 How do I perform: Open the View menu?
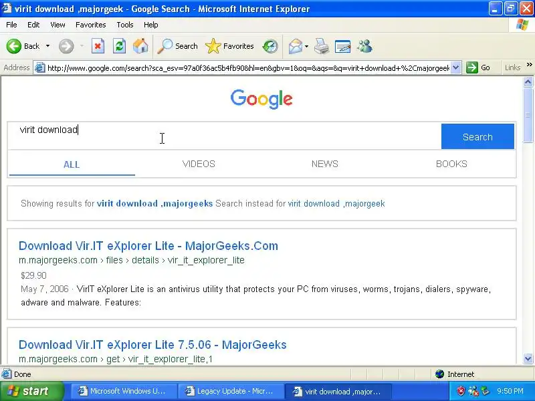click(58, 25)
